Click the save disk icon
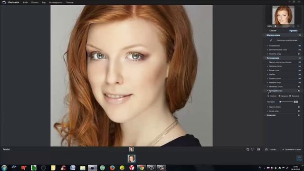This screenshot has width=304, height=171. pyautogui.click(x=266, y=149)
